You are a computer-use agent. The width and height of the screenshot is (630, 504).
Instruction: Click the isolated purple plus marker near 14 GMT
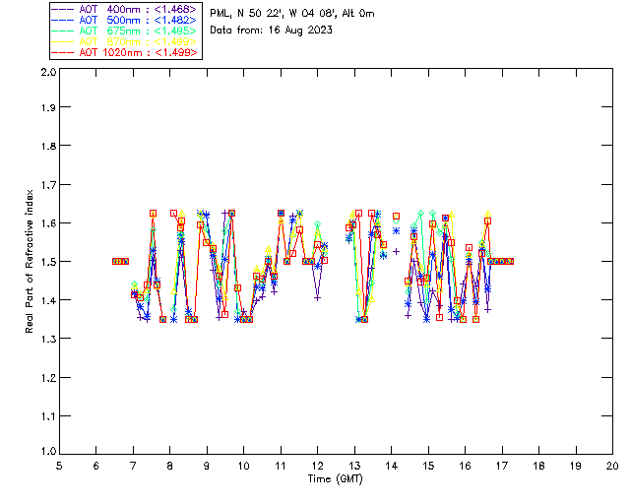coord(396,252)
